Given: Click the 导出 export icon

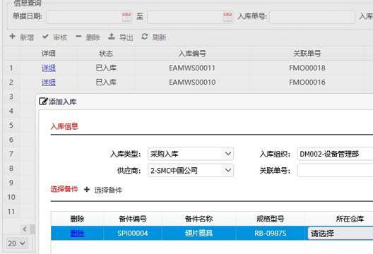Looking at the screenshot, I should [x=112, y=37].
